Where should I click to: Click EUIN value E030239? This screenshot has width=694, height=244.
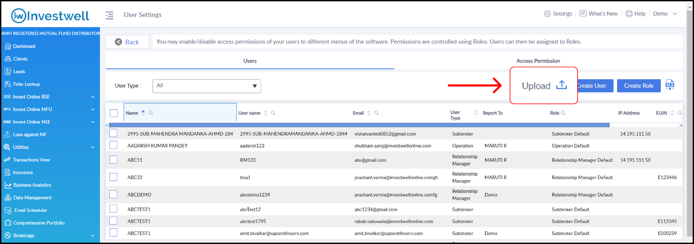coord(667,233)
